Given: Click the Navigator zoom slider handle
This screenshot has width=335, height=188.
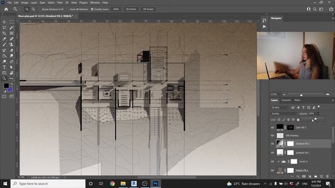Looking at the screenshot, I should pos(301,95).
